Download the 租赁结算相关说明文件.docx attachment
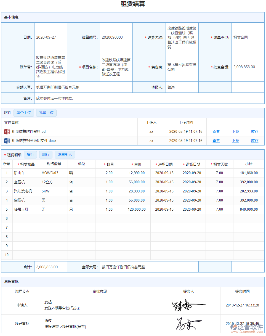 pos(235,141)
